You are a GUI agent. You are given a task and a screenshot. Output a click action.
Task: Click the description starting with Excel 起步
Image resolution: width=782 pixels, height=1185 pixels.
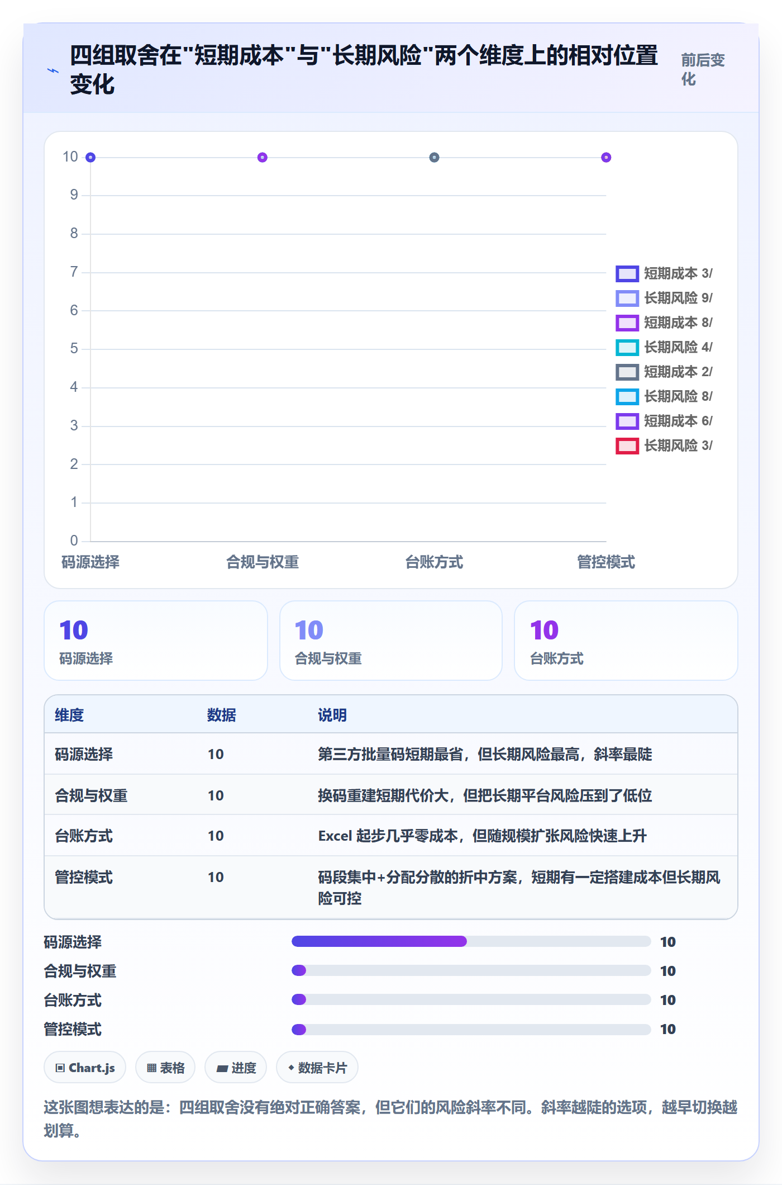point(483,836)
